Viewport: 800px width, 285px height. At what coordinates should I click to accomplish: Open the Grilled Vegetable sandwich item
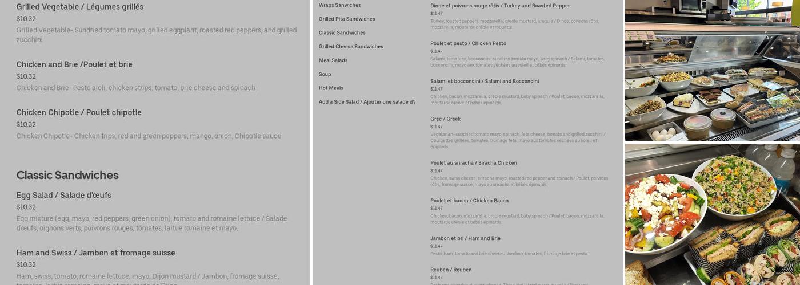[x=80, y=7]
